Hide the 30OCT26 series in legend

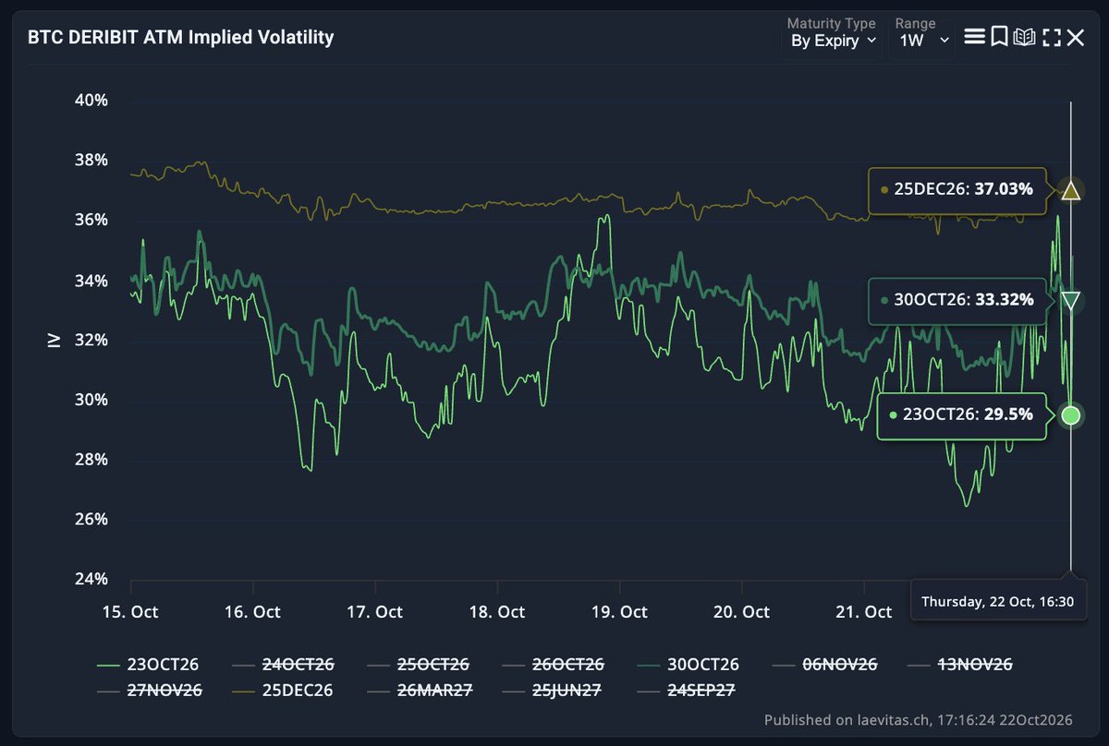click(x=688, y=664)
